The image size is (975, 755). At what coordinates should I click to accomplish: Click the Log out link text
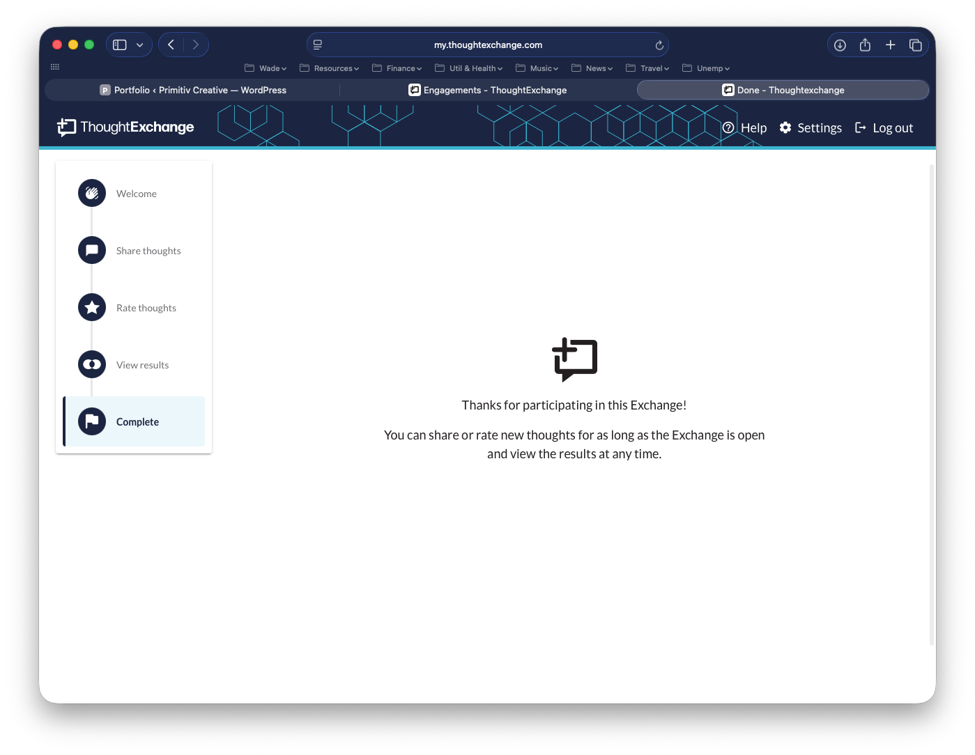point(893,127)
